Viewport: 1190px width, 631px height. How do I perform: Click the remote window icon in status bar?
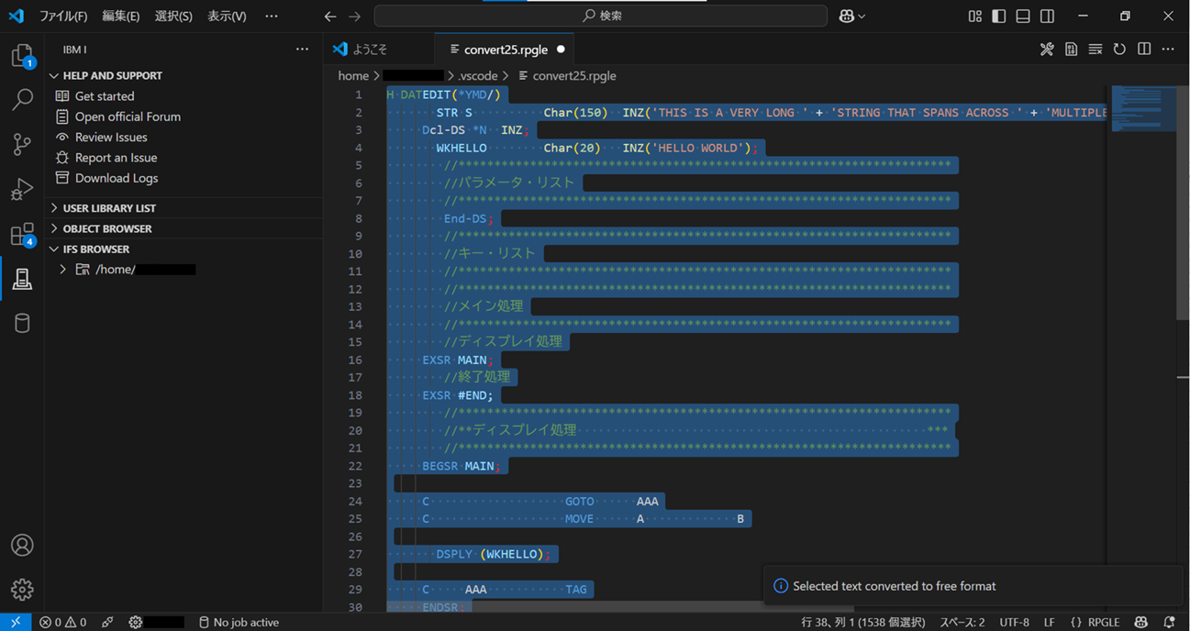pos(16,622)
